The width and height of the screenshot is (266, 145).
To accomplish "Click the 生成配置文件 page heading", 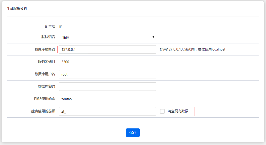I will click(17, 9).
